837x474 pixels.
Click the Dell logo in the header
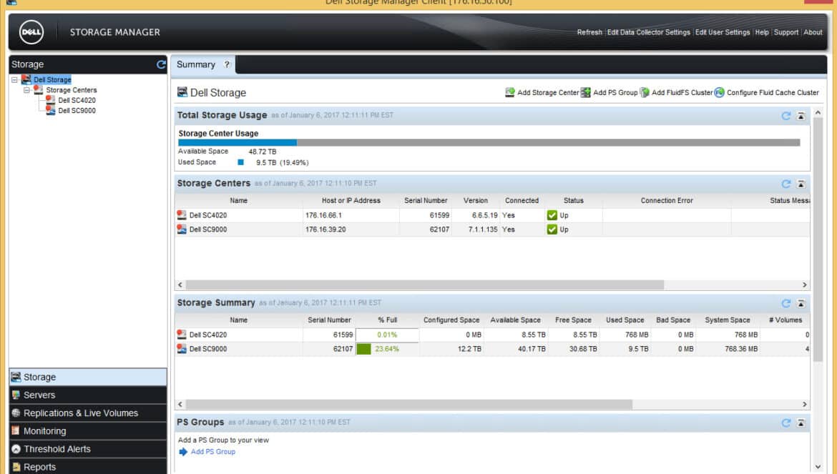(31, 32)
